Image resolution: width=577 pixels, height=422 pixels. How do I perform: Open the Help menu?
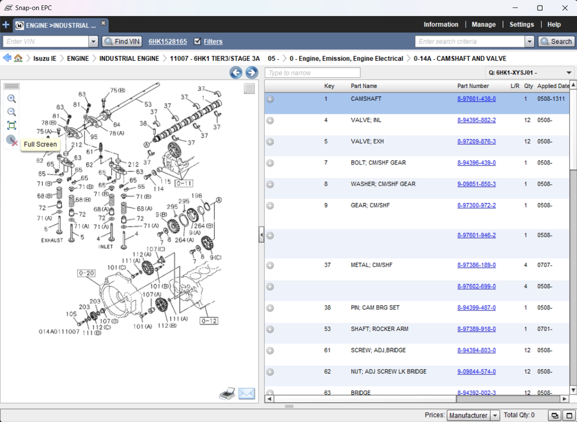tap(554, 25)
